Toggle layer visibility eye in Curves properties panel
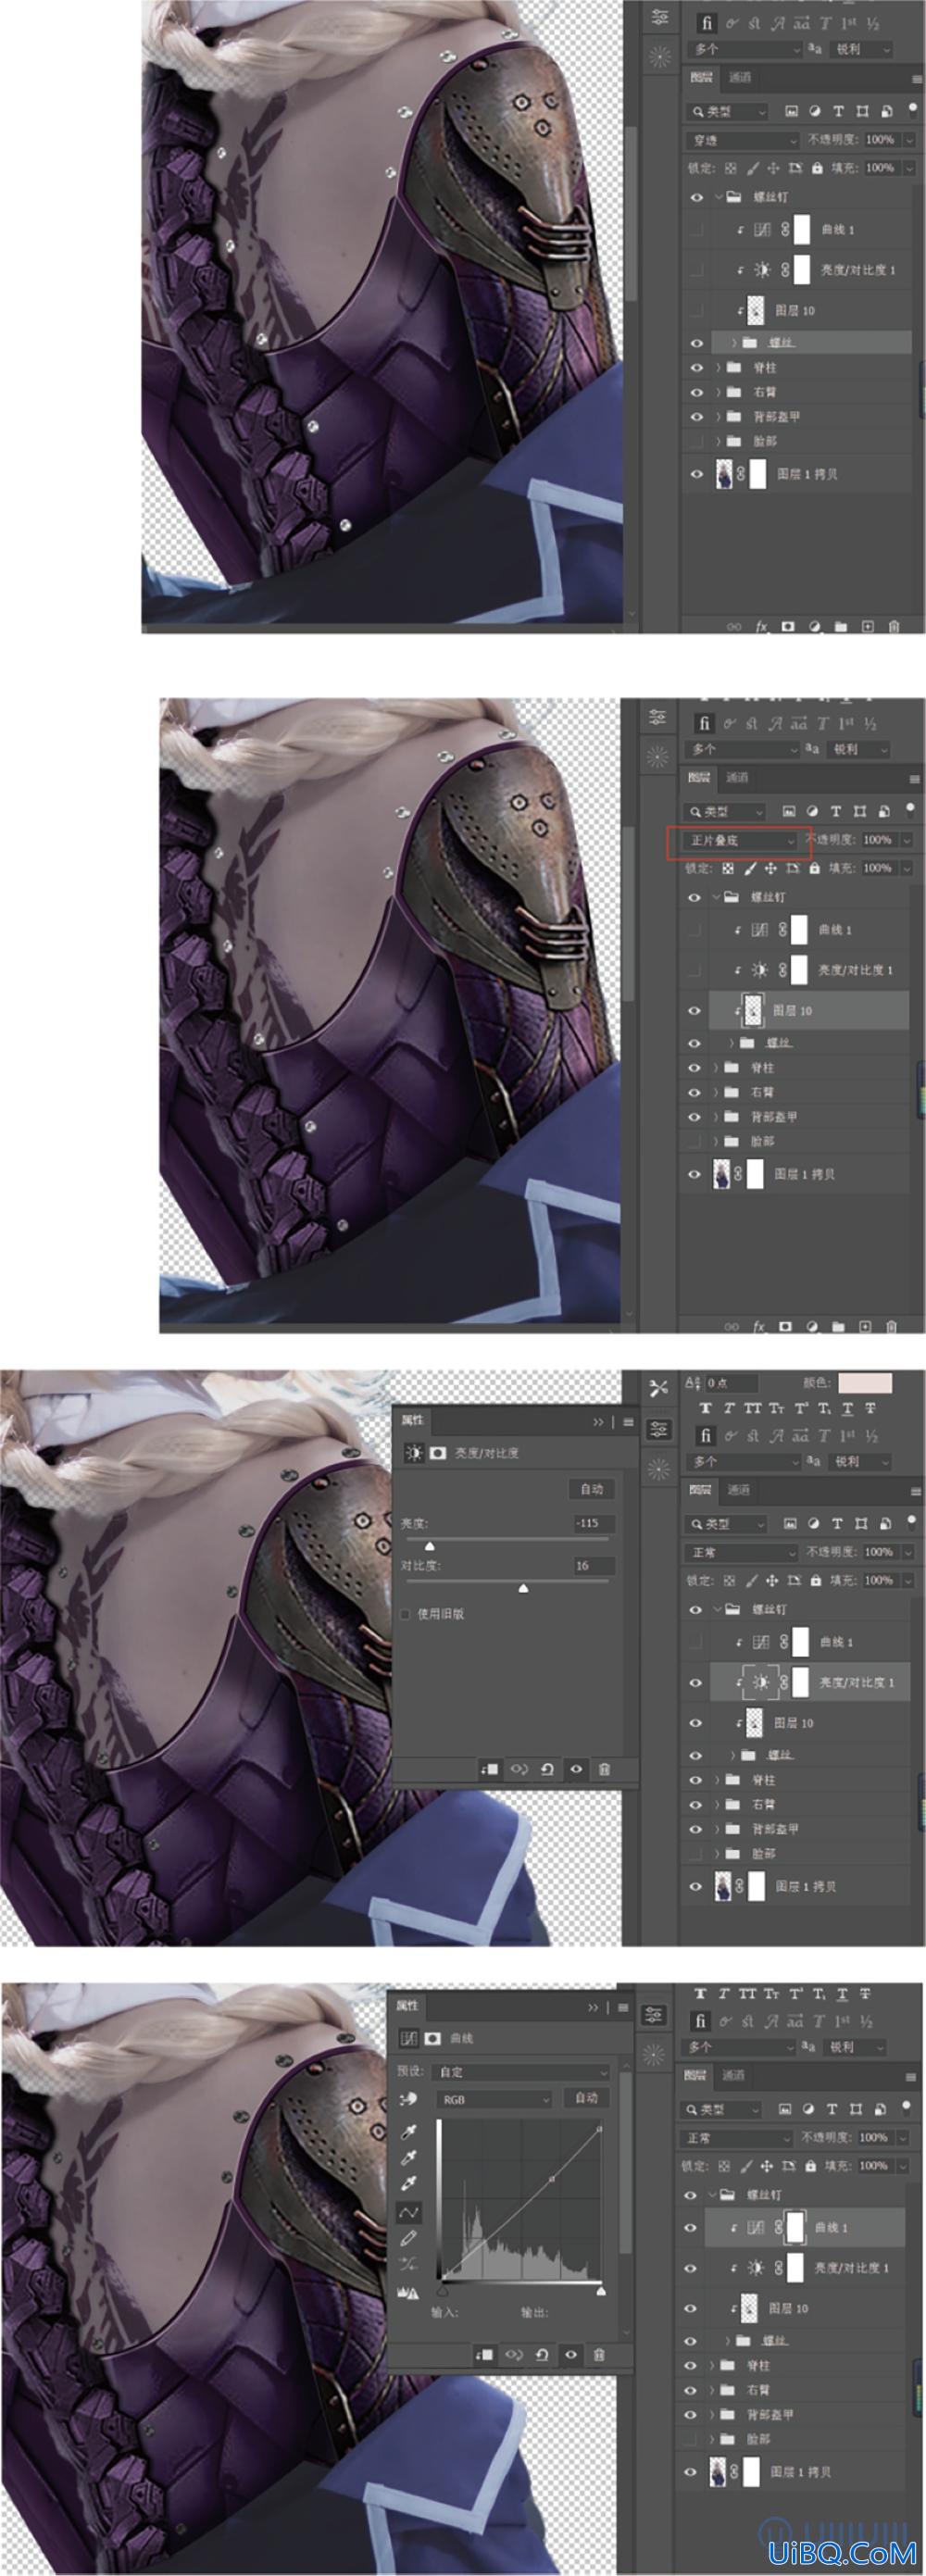The width and height of the screenshot is (926, 2576). 571,2354
